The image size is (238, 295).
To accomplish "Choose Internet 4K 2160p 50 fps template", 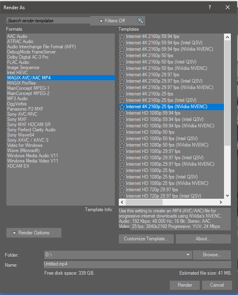I will (x=171, y=56).
